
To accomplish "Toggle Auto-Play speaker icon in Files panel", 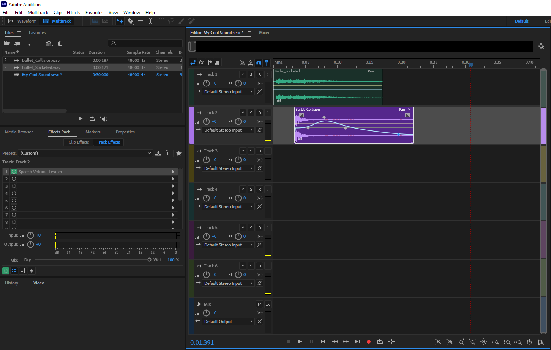I will (x=104, y=119).
